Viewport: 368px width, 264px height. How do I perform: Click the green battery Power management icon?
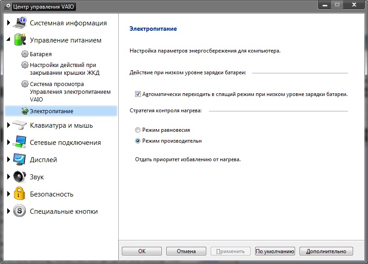[x=20, y=40]
